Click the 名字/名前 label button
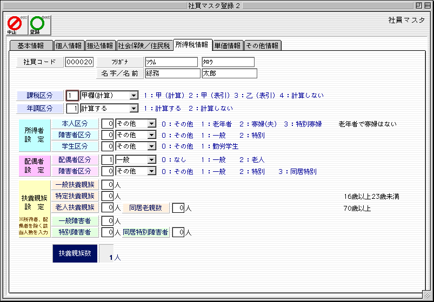The image size is (434, 302). 120,74
